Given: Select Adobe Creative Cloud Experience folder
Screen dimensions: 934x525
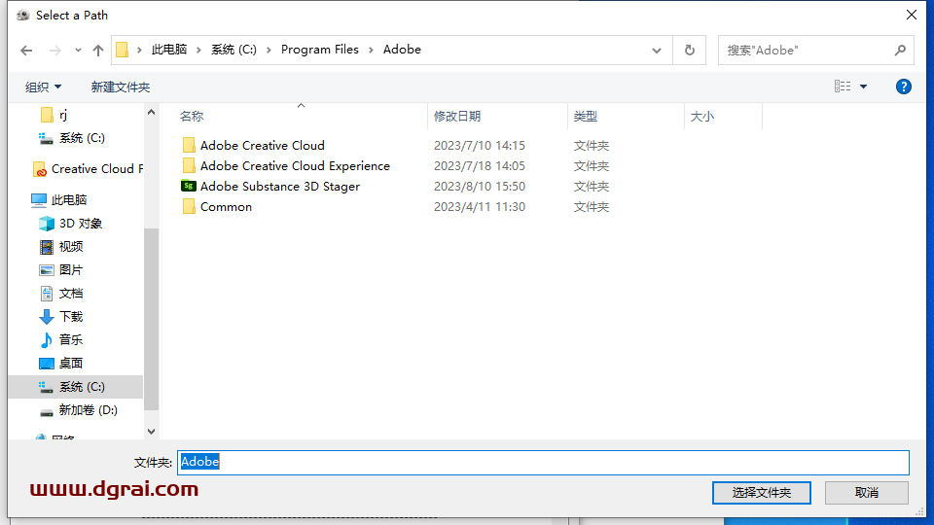Looking at the screenshot, I should click(295, 166).
